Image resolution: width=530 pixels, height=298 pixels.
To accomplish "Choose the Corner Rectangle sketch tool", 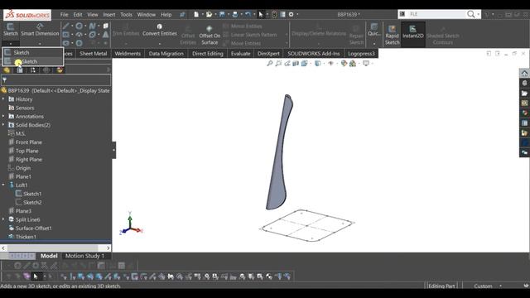I will point(66,35).
